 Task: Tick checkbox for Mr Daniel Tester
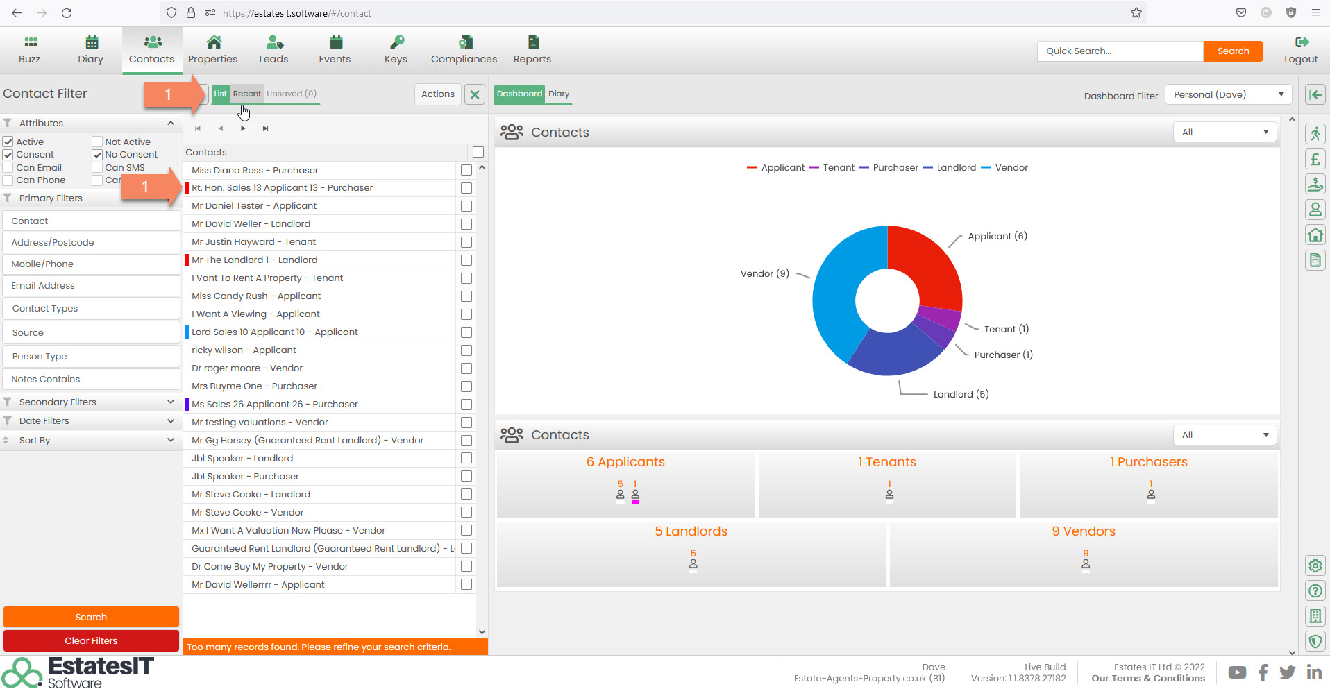pos(466,206)
